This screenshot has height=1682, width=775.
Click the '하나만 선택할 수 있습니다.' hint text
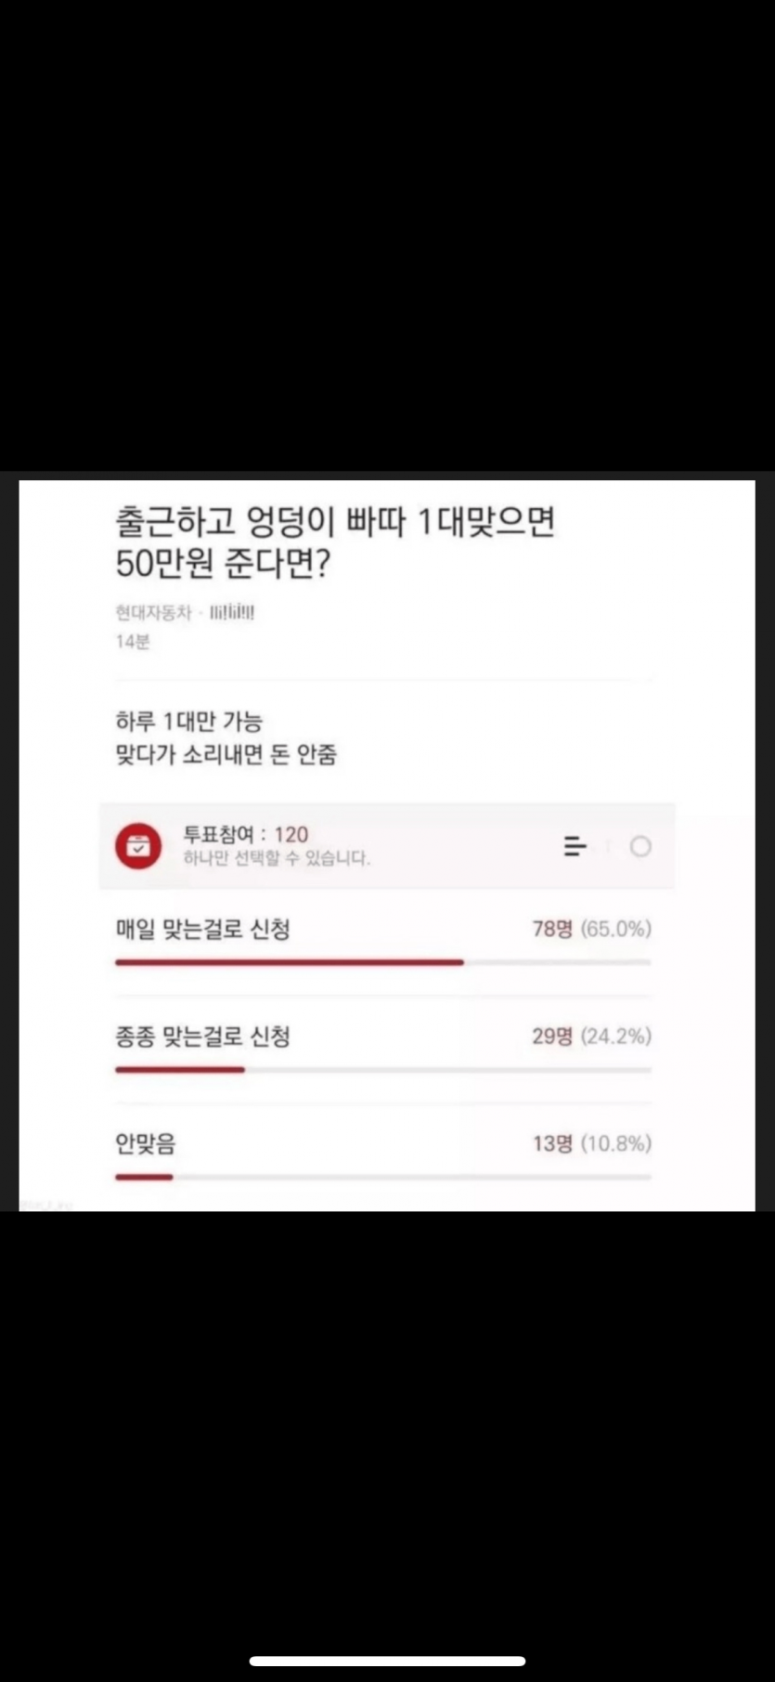click(277, 858)
